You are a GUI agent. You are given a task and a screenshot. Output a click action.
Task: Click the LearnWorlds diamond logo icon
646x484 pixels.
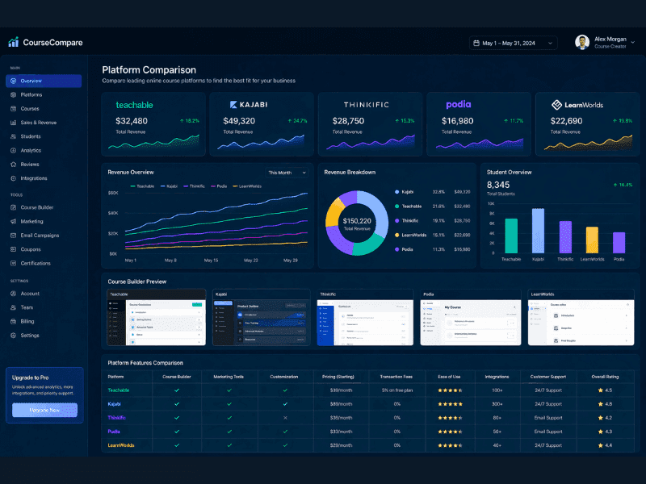(556, 105)
